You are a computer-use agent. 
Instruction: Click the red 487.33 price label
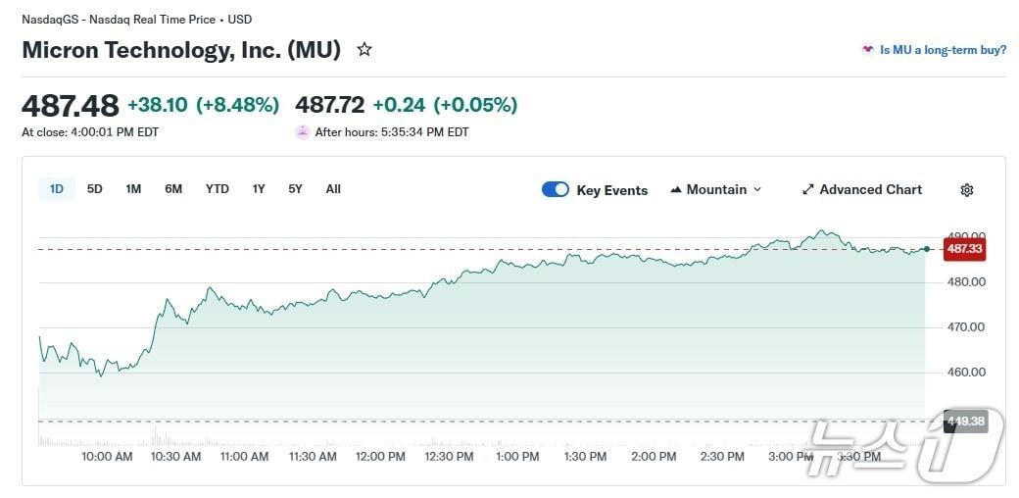[x=964, y=249]
